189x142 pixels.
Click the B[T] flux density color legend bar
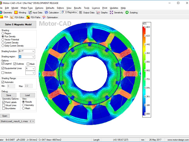144,71
